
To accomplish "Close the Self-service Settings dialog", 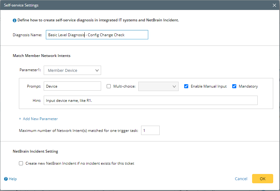I will [274, 5].
